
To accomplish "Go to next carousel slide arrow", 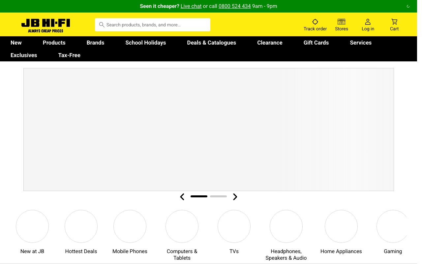I will [235, 197].
